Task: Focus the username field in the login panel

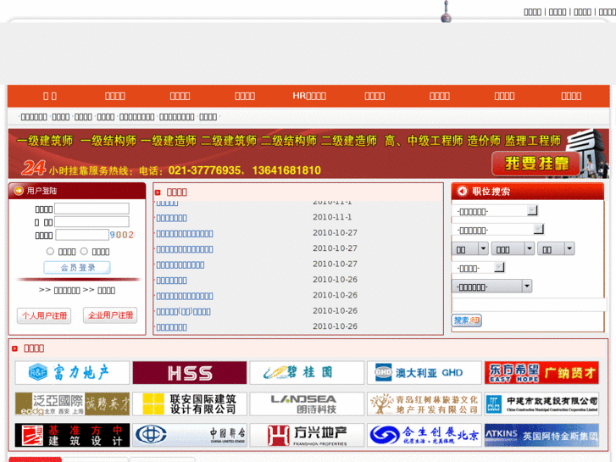Action: (92, 209)
